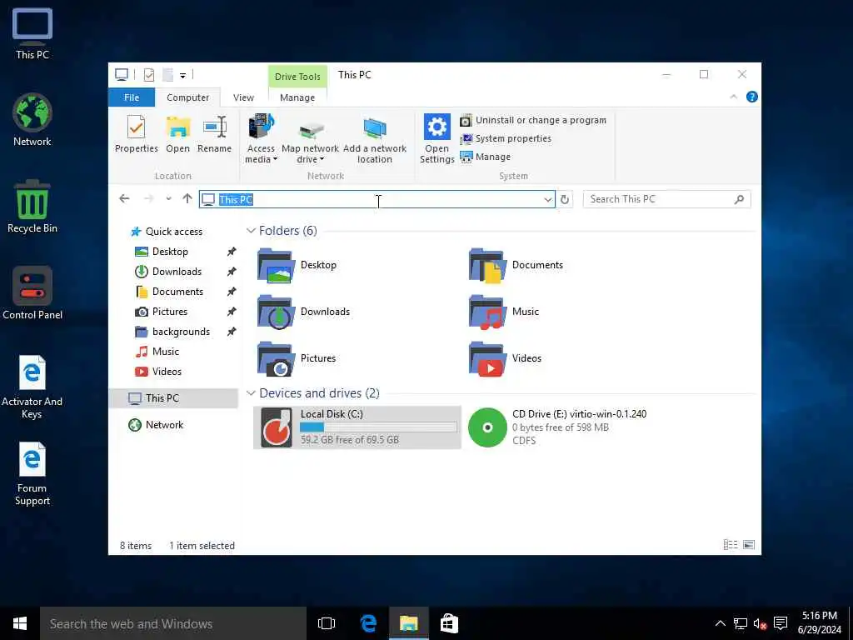This screenshot has height=640, width=853.
Task: Click Manage in the System group
Action: [x=486, y=157]
